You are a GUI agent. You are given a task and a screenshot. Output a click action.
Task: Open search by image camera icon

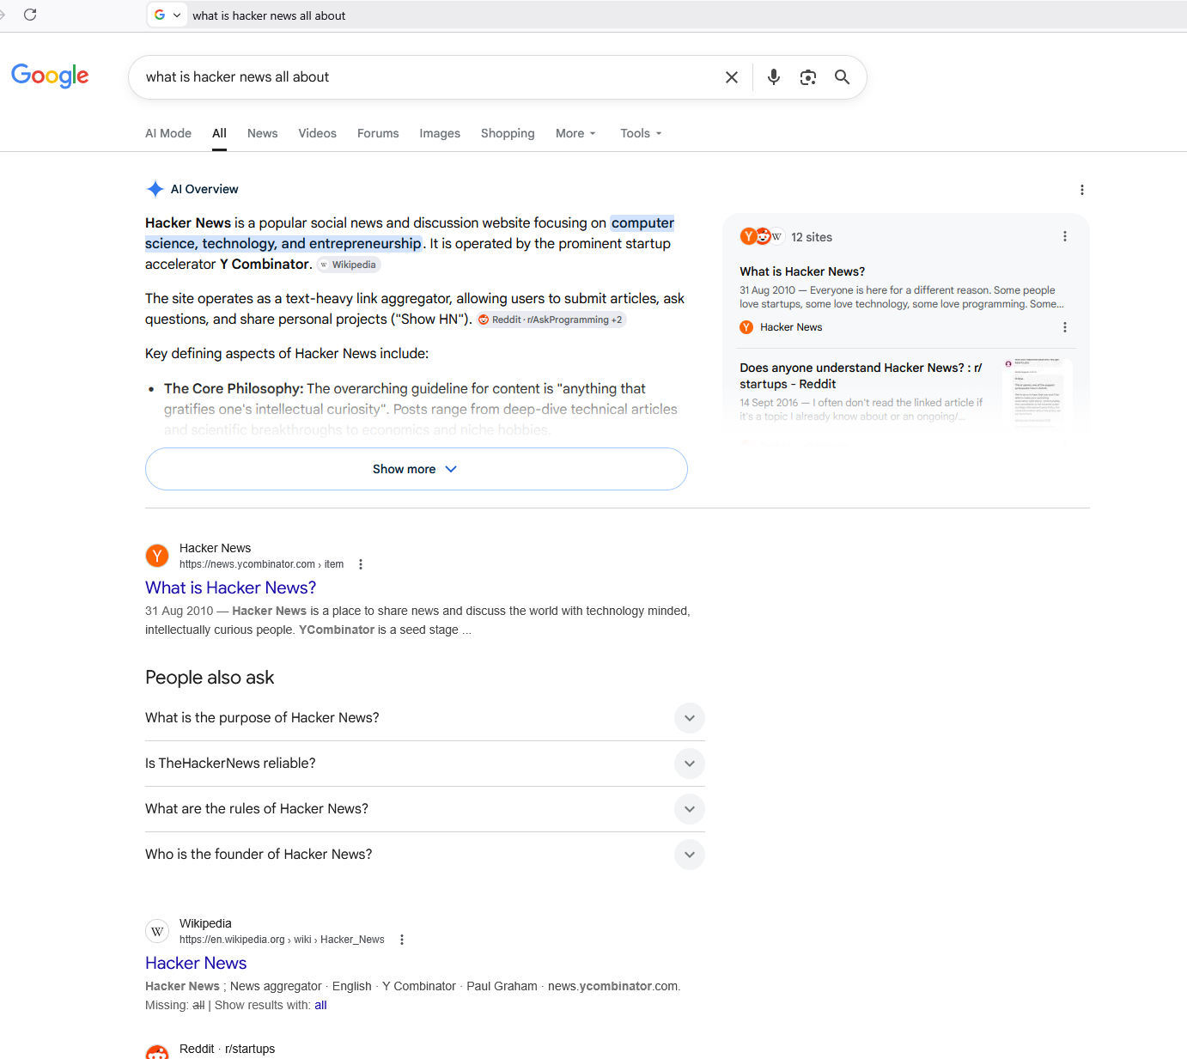(x=808, y=77)
